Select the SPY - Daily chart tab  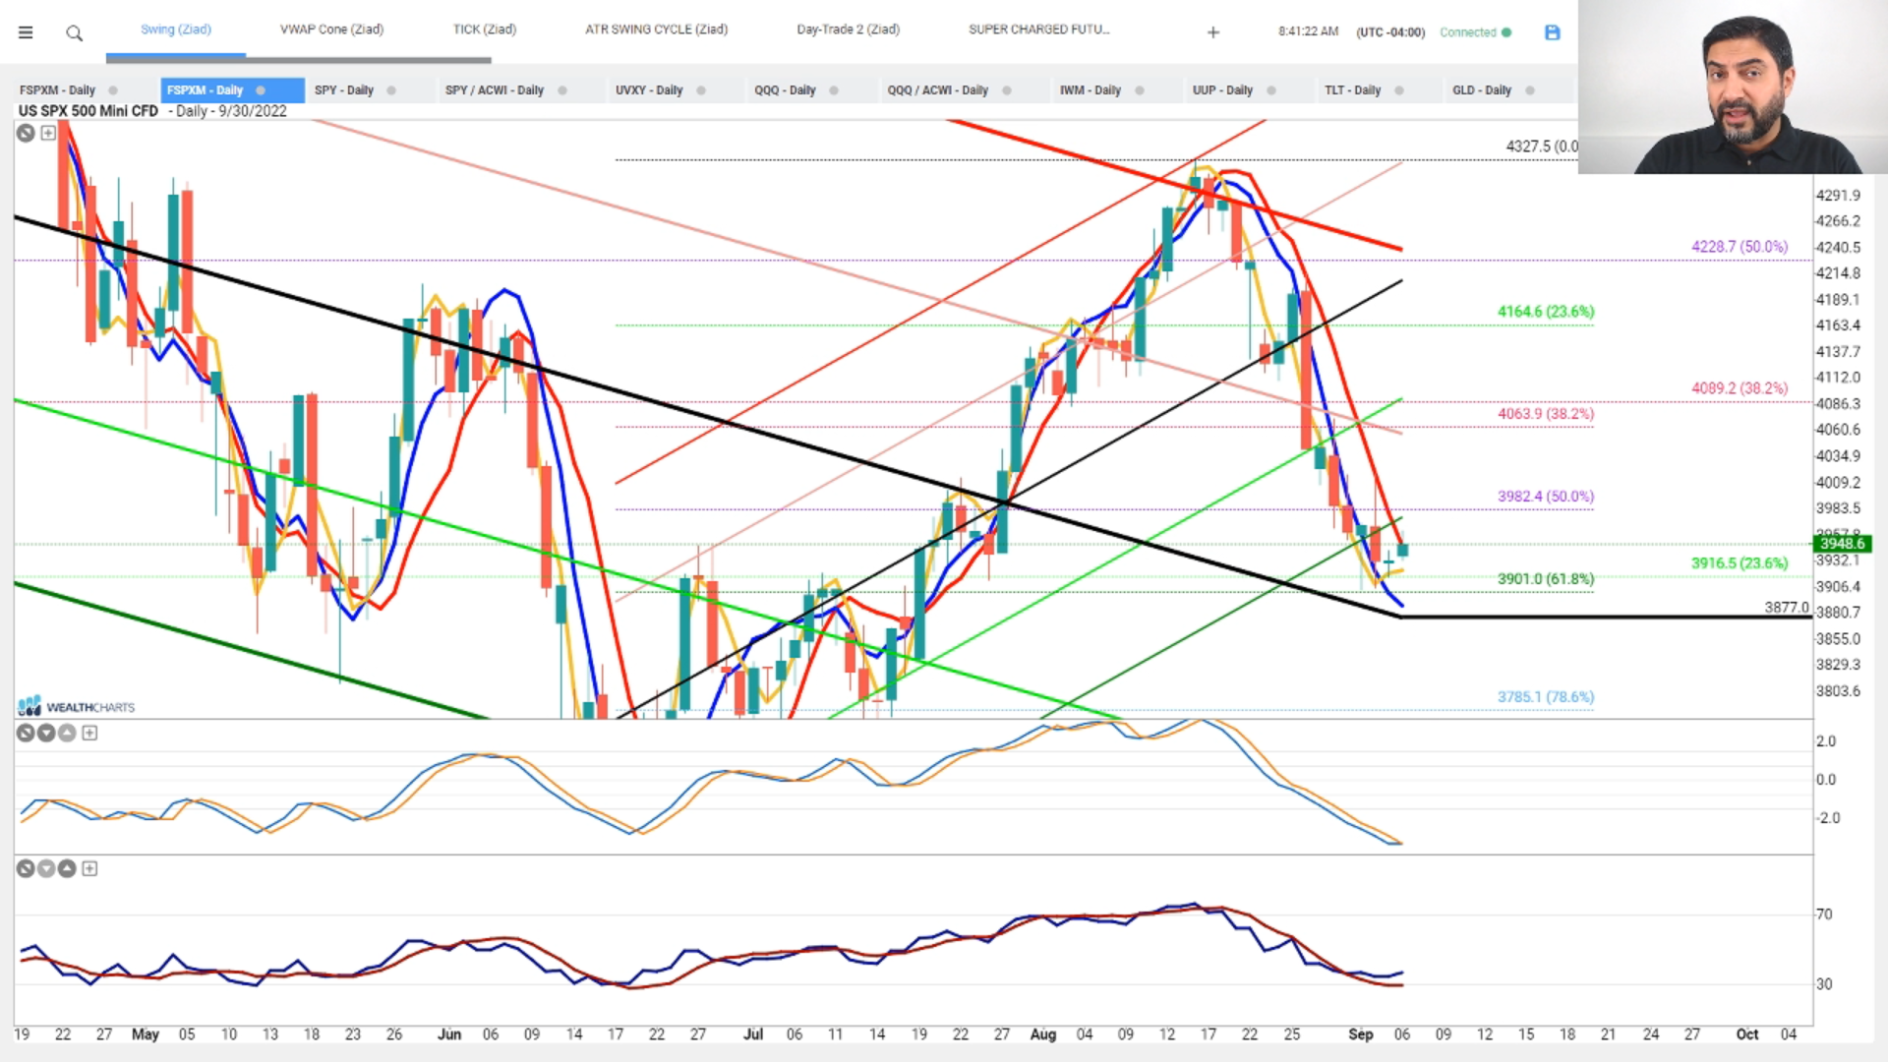point(344,90)
